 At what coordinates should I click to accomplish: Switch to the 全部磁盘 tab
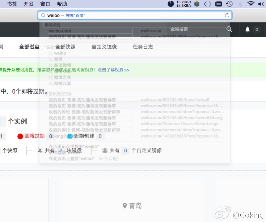click(x=29, y=47)
